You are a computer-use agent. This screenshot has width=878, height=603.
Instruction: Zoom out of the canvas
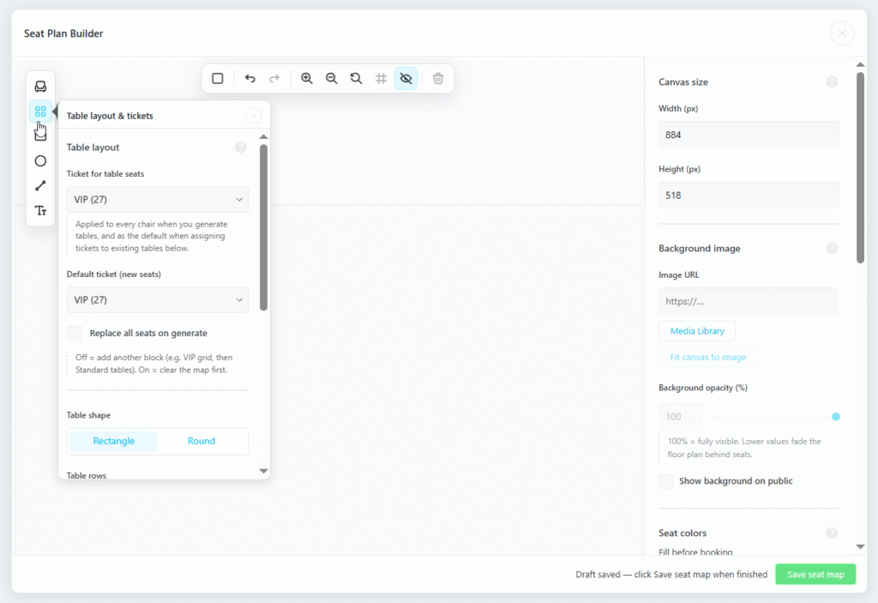(x=332, y=78)
